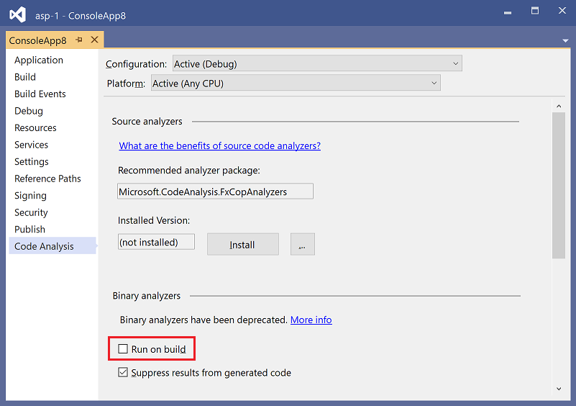Uncheck Suppress results from generated code
The image size is (576, 406).
[x=124, y=373]
